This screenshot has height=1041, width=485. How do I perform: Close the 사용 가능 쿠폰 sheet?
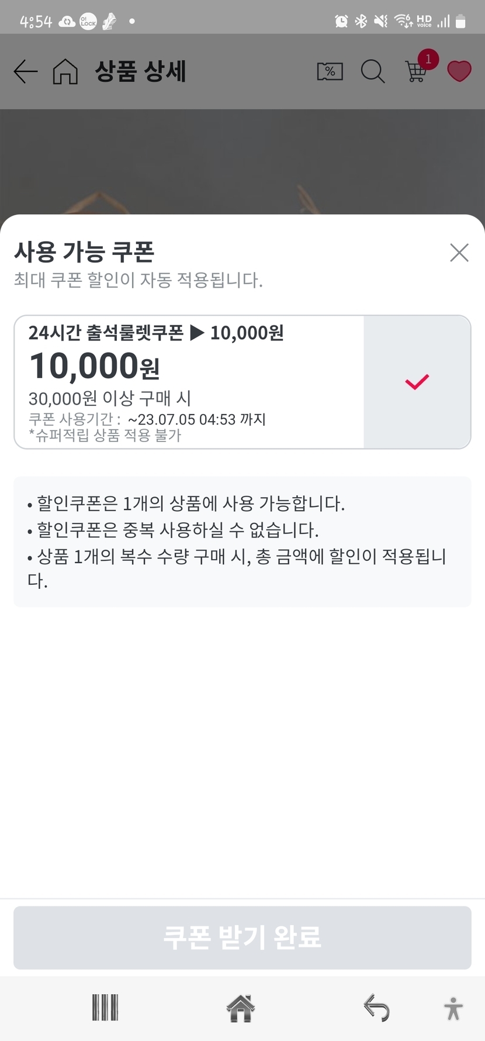coord(459,253)
